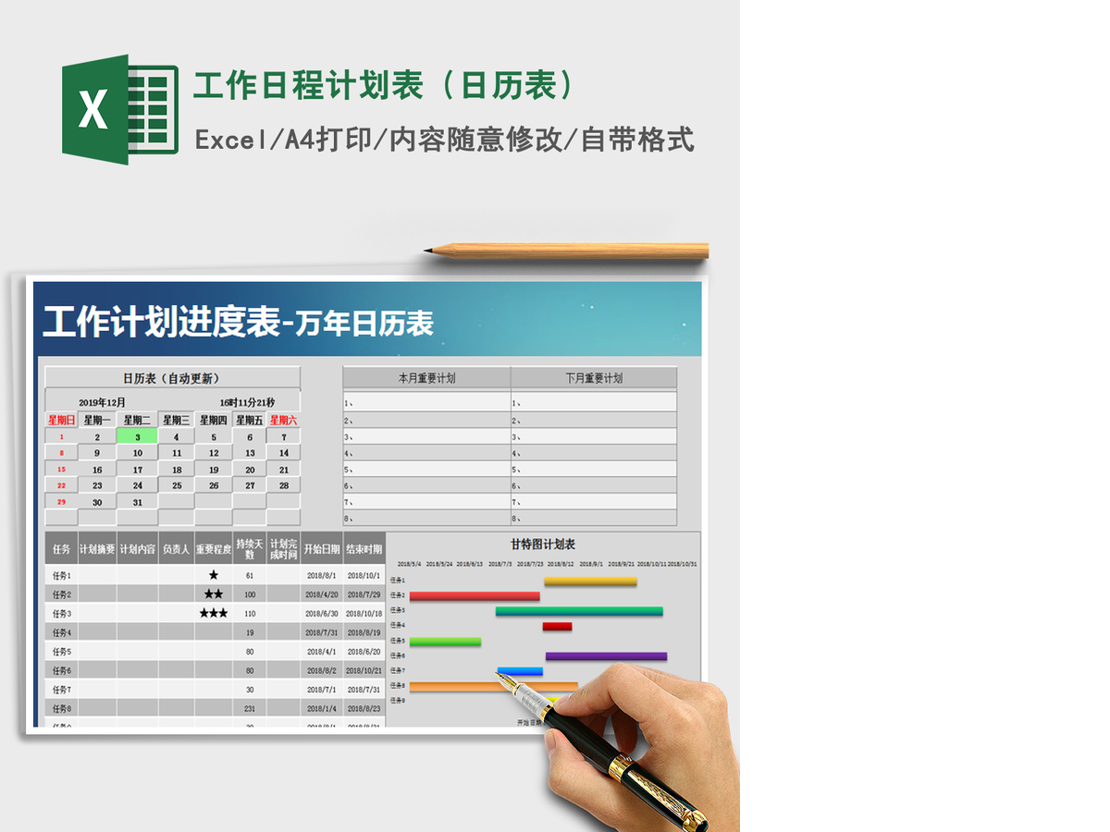Click the 16时11分21秒 clock cell
1110x832 pixels.
[x=247, y=402]
